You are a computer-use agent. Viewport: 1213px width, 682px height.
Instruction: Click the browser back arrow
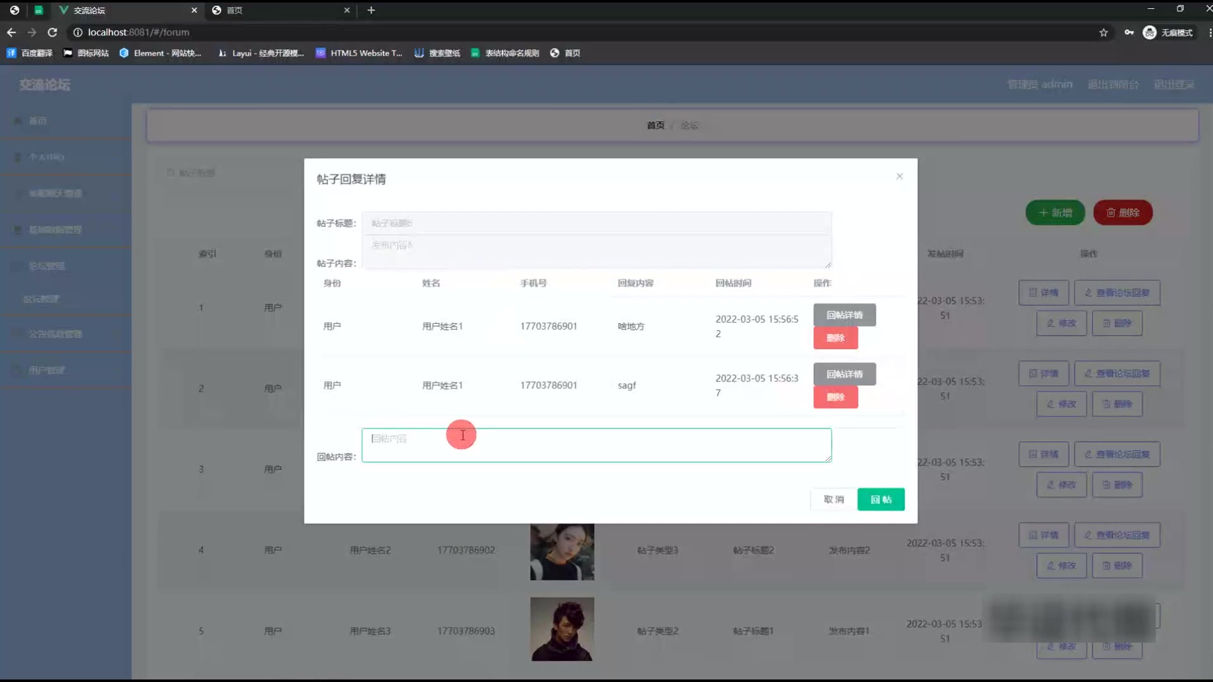coord(11,32)
